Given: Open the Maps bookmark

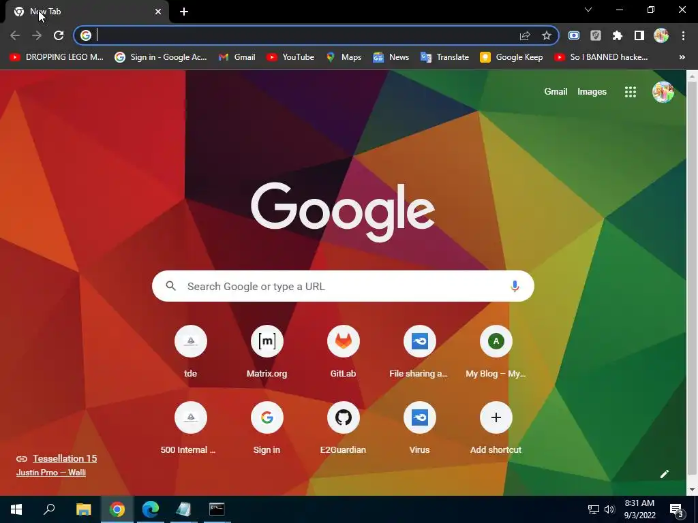Looking at the screenshot, I should (344, 57).
